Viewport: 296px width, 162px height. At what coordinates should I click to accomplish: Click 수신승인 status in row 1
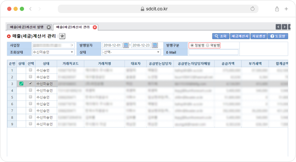click(43, 70)
